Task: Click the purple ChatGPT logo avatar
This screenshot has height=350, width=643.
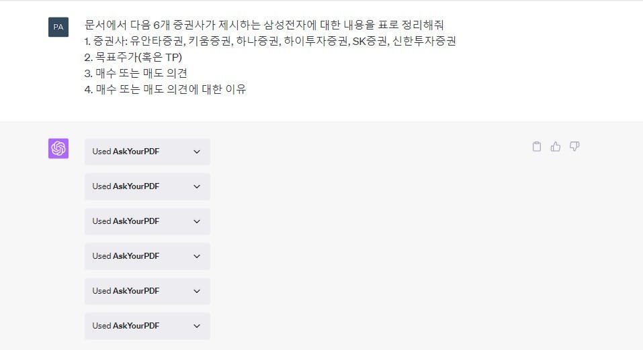Action: coord(58,148)
